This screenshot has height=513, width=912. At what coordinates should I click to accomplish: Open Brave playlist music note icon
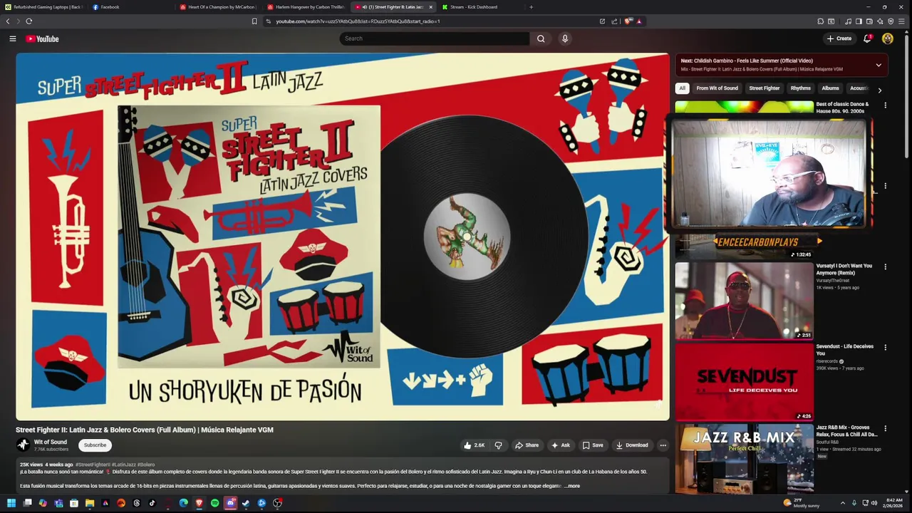tap(848, 21)
